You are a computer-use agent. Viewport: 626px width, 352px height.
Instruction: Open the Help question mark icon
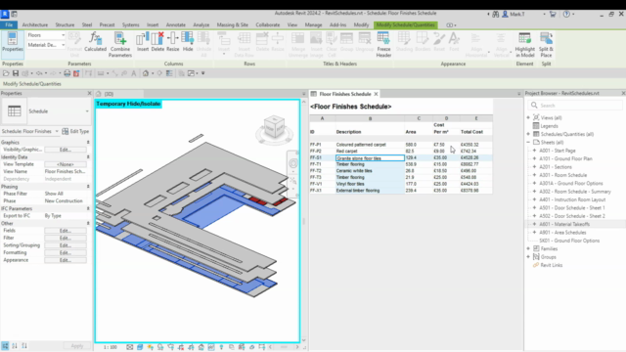pyautogui.click(x=566, y=14)
